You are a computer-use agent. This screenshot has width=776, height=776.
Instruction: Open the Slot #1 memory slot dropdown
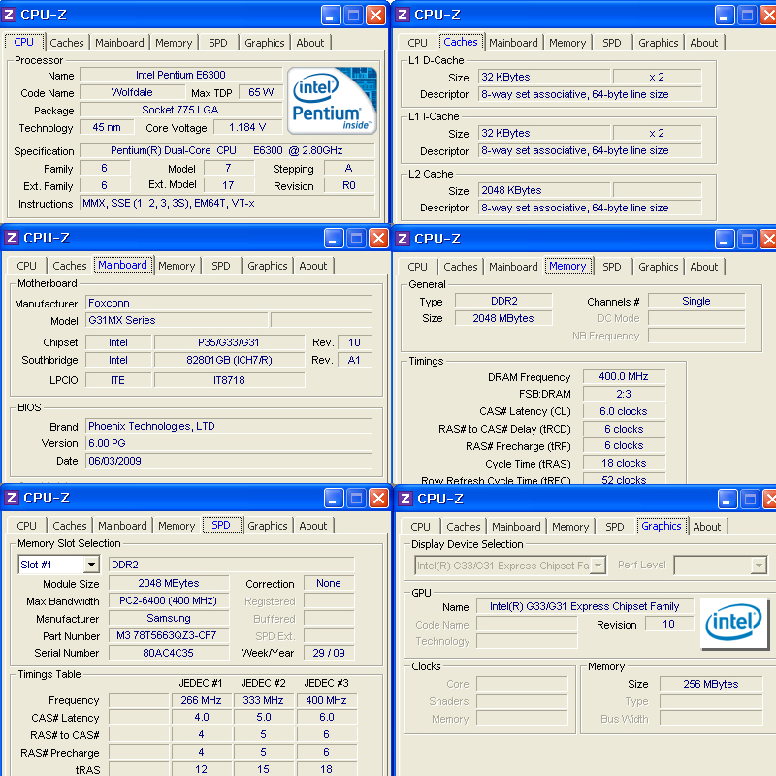pos(91,565)
